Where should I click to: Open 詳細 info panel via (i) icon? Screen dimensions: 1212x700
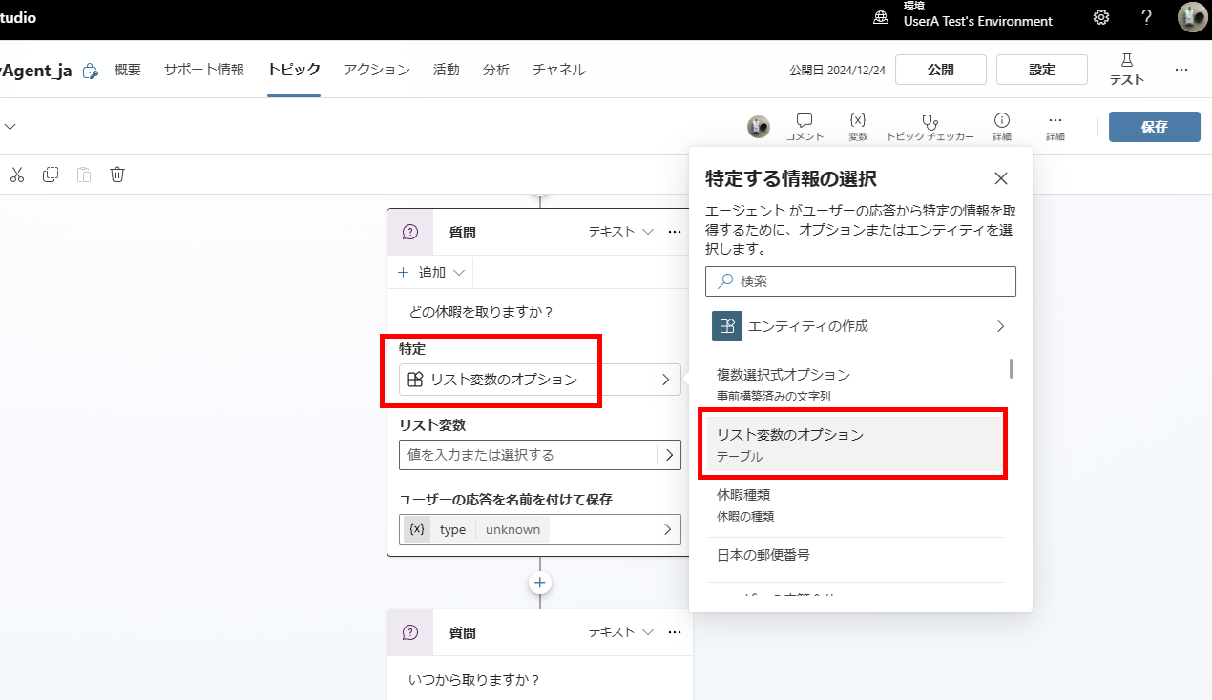point(1001,125)
